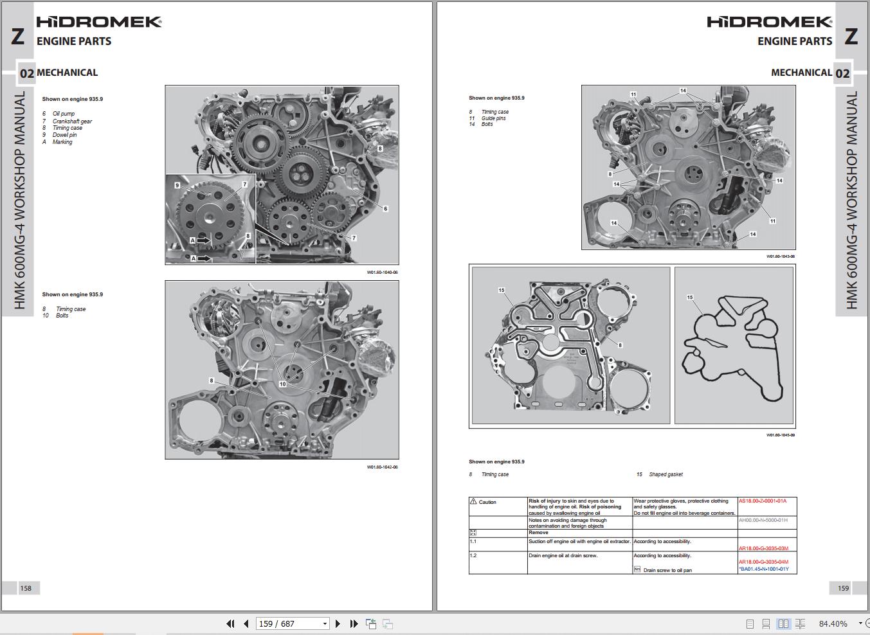
Task: Click the AS18.00-Z-0001-01A reference link
Action: [x=763, y=501]
